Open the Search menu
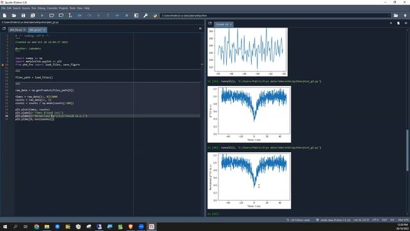The height and width of the screenshot is (231, 410). 17,8
